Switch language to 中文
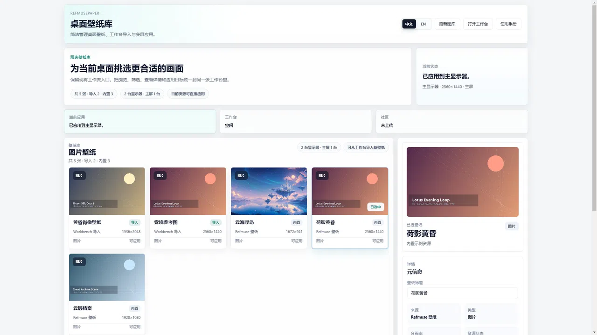This screenshot has height=335, width=597. (409, 24)
